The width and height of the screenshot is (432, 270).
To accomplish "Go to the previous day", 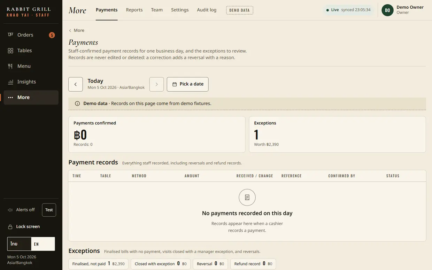I will 76,84.
